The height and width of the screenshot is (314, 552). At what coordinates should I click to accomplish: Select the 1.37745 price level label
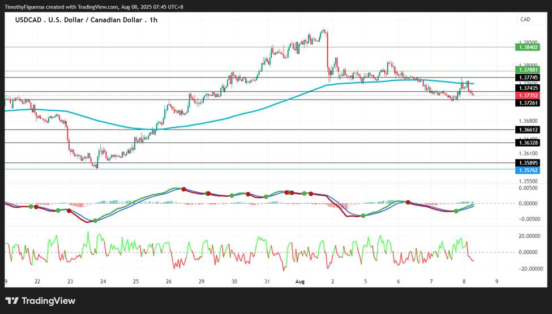click(527, 78)
